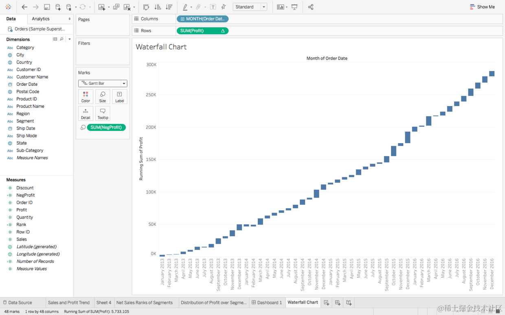Viewport: 505px width, 315px height.
Task: Click the Group Members paperclip icon
Action: [198, 7]
